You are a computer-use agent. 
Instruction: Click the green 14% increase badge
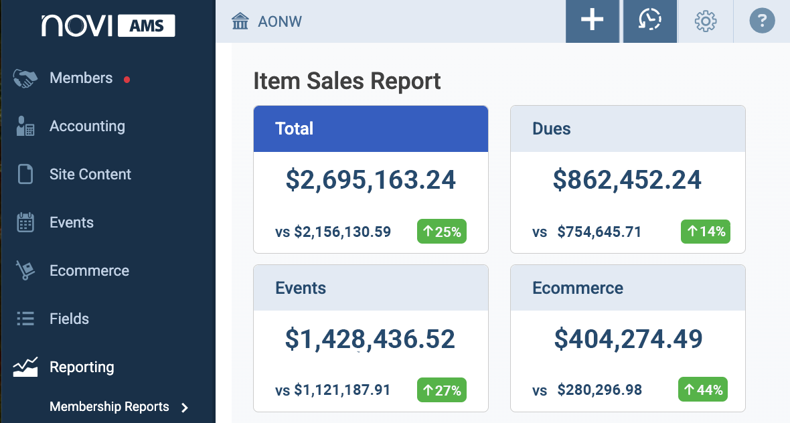706,232
